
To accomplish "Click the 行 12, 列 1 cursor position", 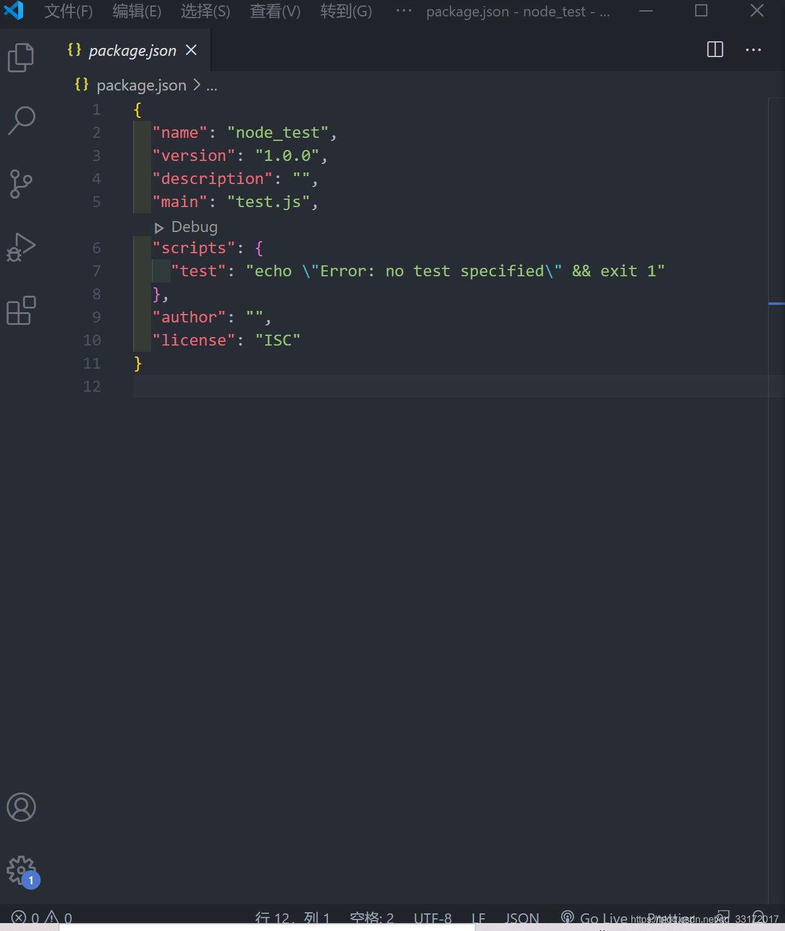I will pos(293,918).
